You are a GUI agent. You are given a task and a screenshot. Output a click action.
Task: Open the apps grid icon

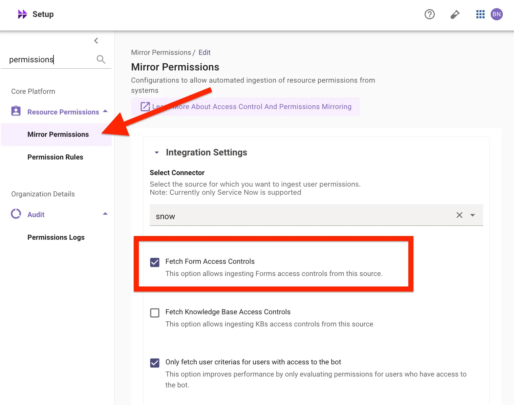point(480,14)
